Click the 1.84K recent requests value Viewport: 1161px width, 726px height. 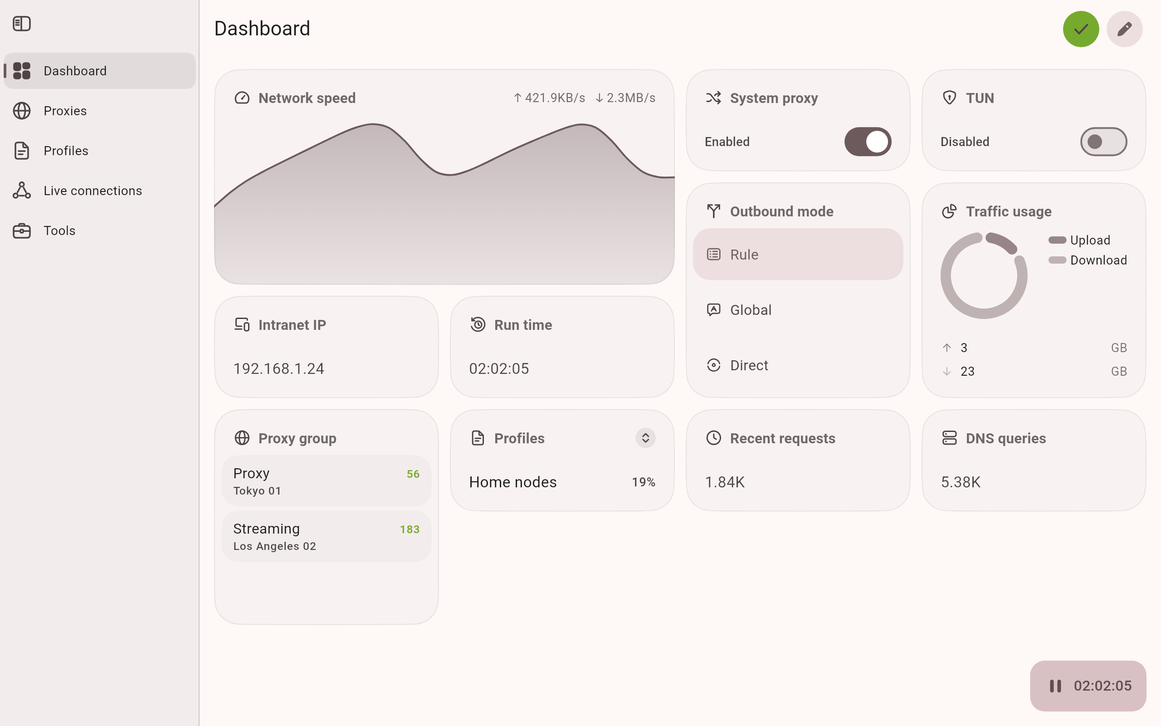pyautogui.click(x=724, y=482)
